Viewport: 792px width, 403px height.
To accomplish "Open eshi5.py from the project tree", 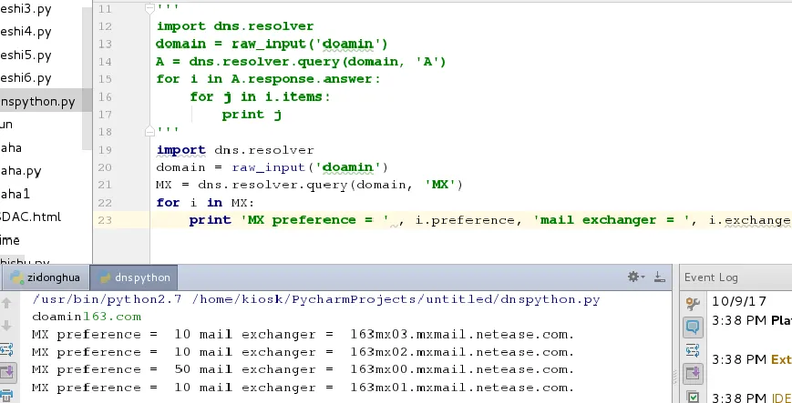I will [26, 55].
